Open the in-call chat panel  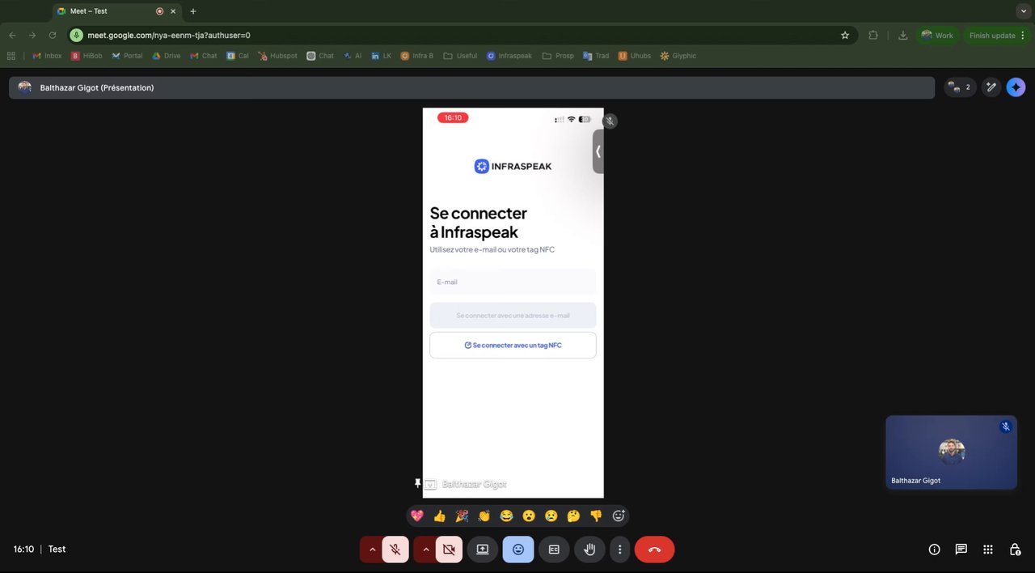coord(961,549)
